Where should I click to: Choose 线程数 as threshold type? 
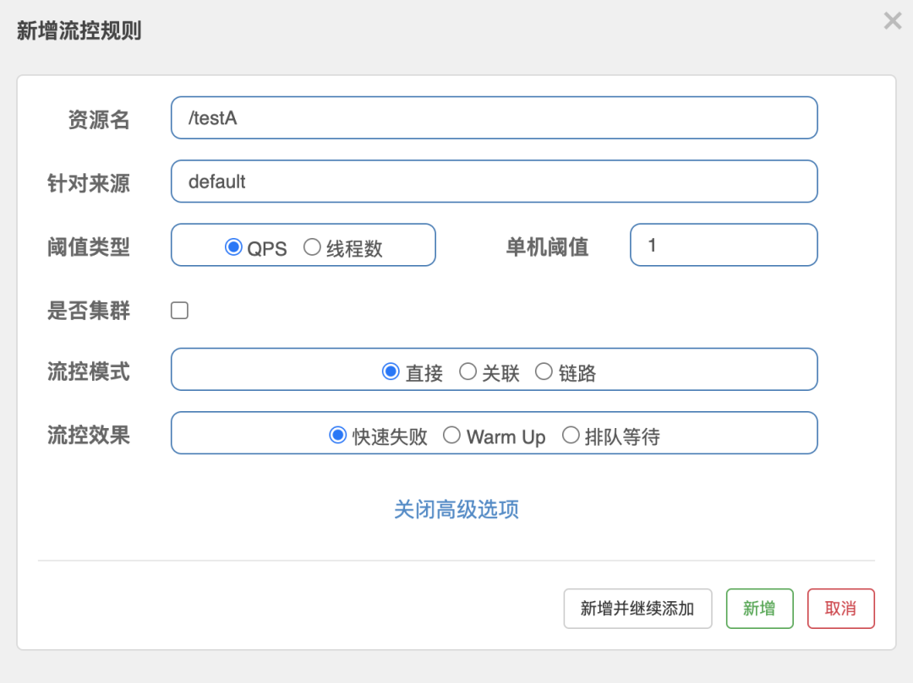(312, 247)
